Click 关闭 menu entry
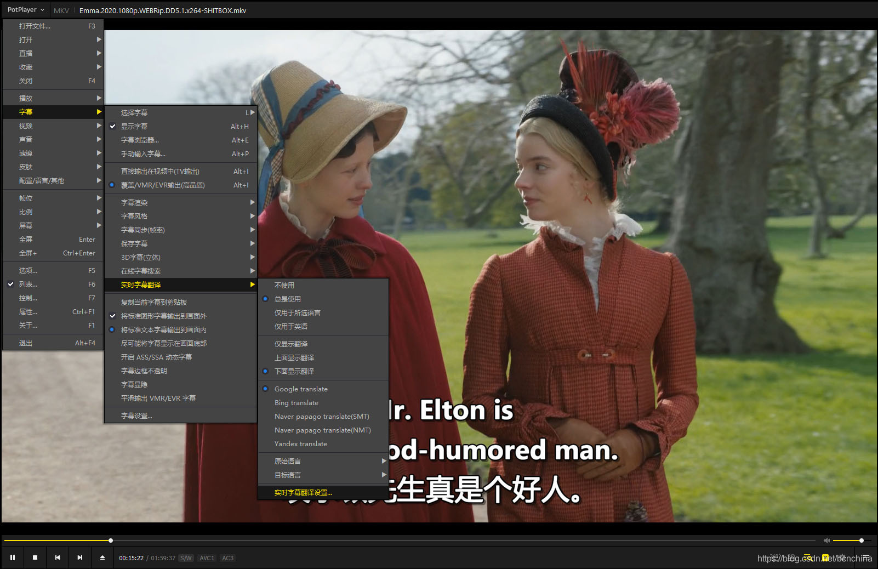 tap(53, 81)
